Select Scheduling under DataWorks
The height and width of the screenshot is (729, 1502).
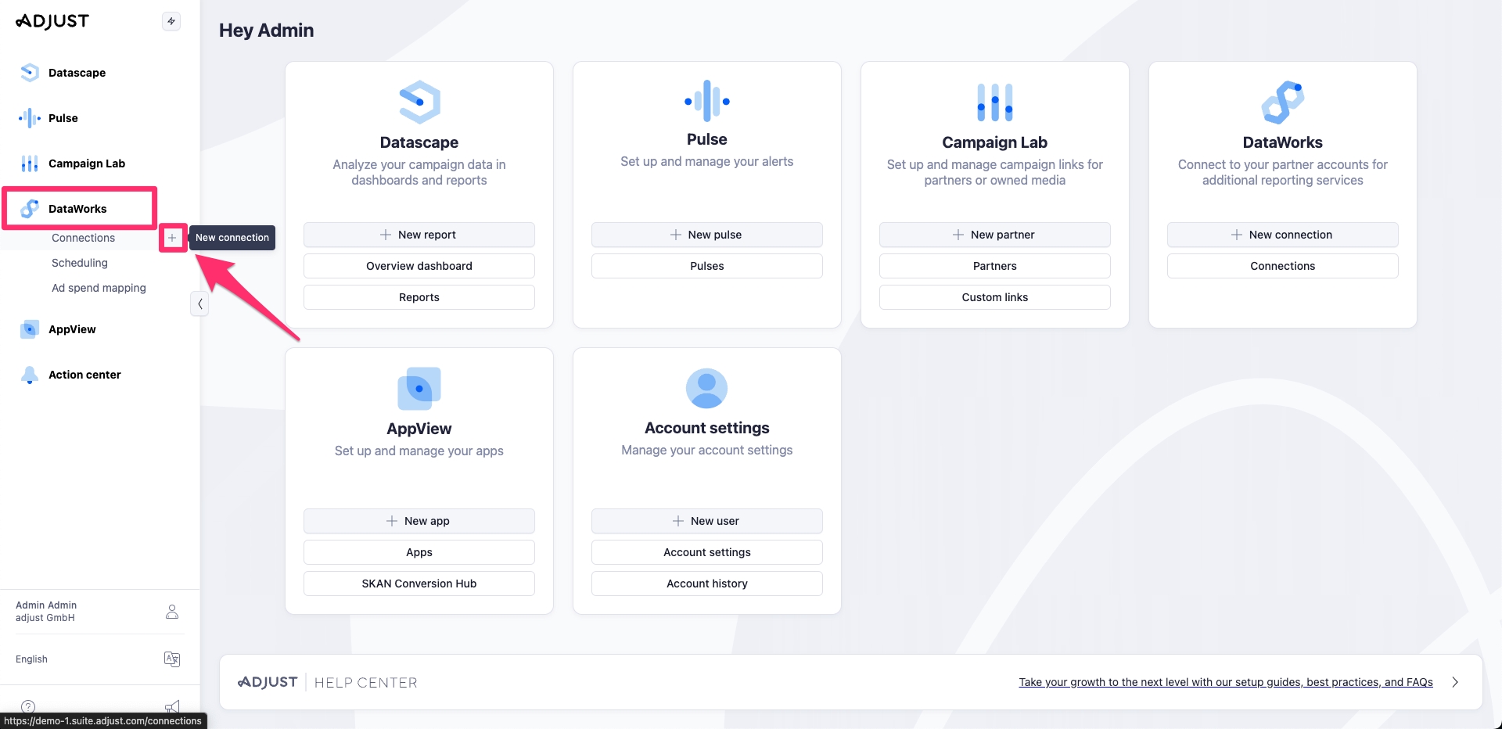pos(80,263)
